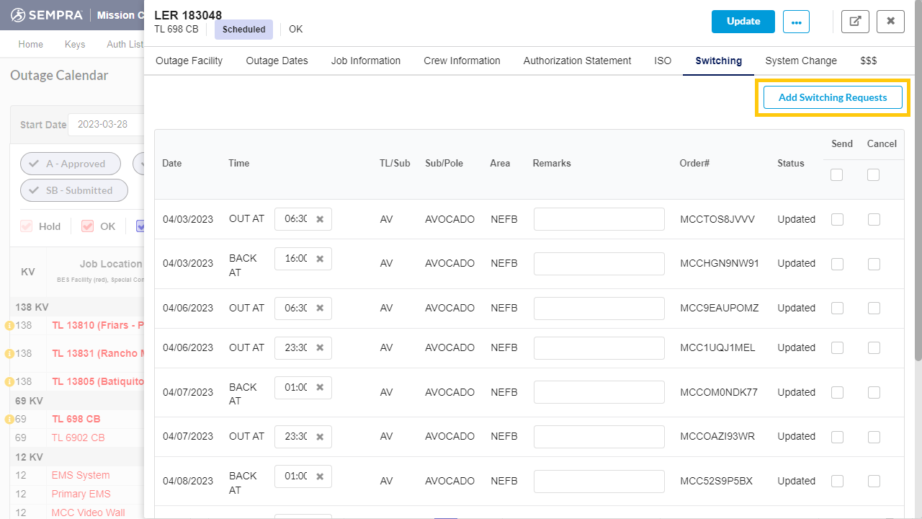Open the Crew Information tab
Viewport: 922px width, 519px height.
462,61
